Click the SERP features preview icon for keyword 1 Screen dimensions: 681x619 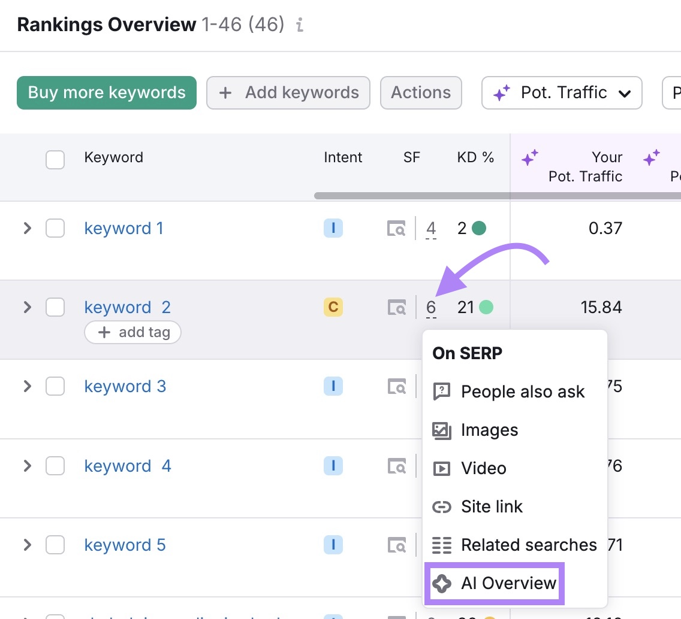(x=396, y=228)
